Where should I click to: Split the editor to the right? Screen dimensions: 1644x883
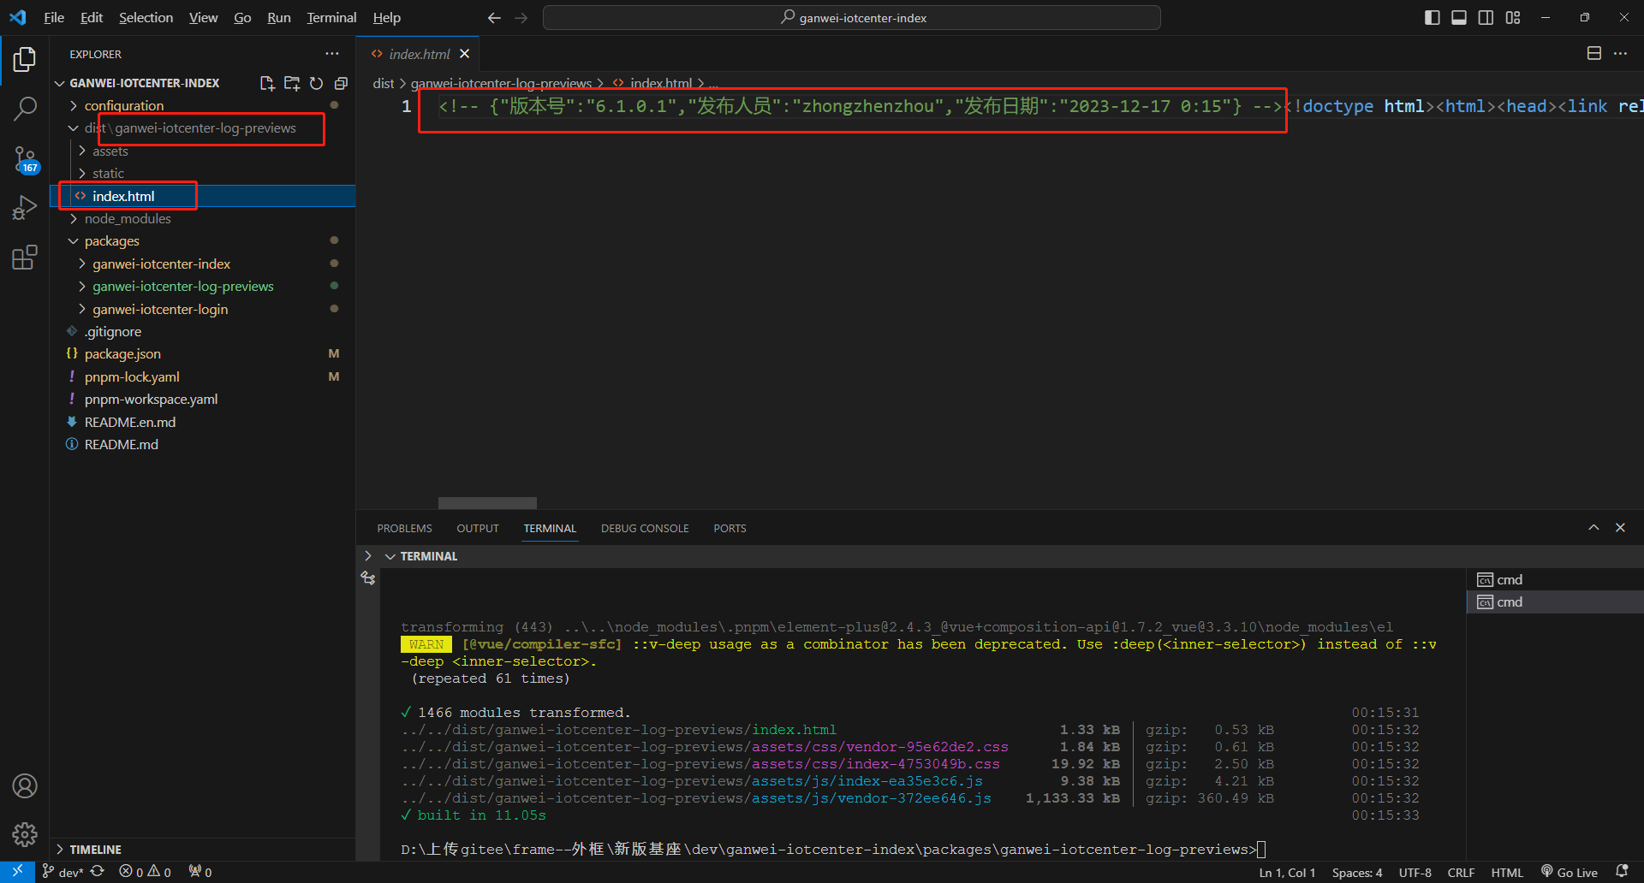click(x=1594, y=53)
